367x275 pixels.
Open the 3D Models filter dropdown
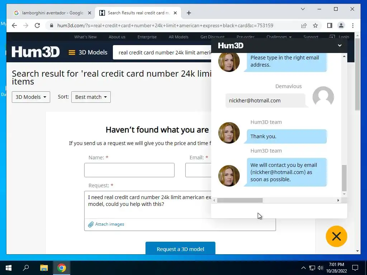31,97
